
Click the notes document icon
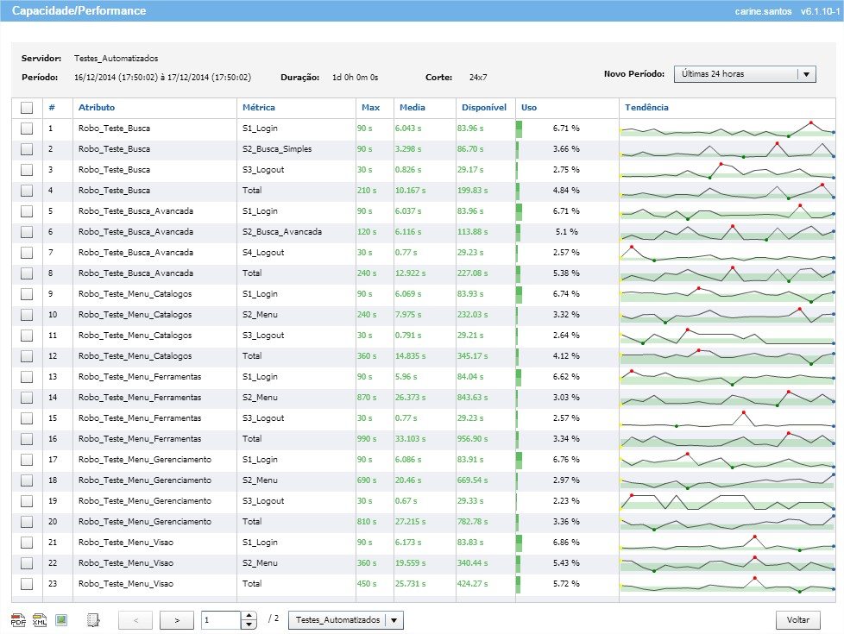pyautogui.click(x=94, y=619)
